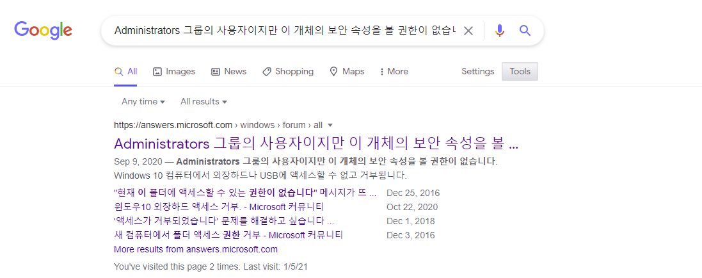
Task: Open the Shopping tab
Action: pos(288,72)
